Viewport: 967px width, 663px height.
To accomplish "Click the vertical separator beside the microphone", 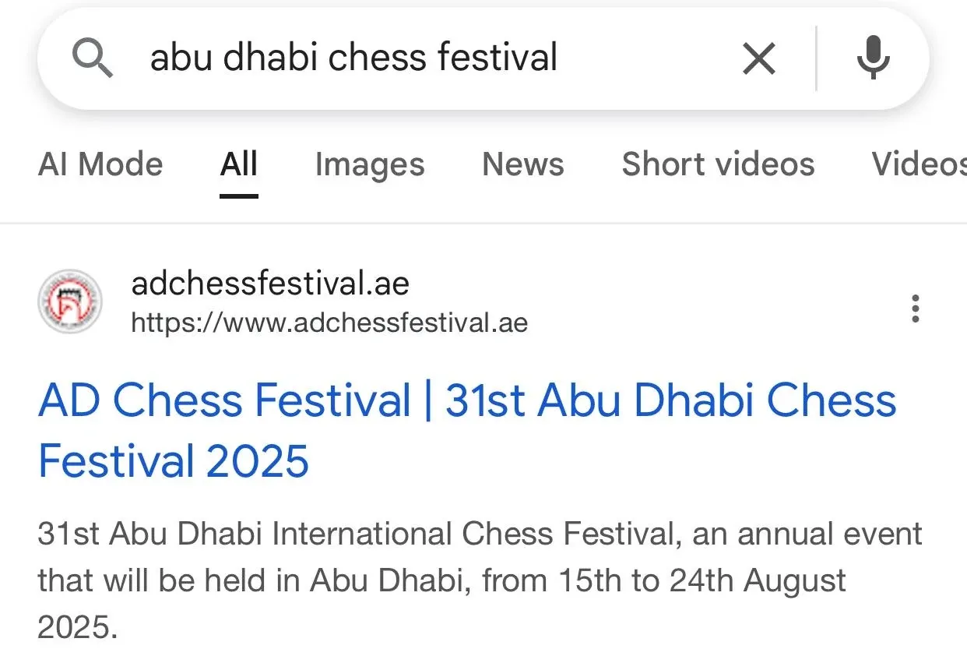I will (816, 58).
